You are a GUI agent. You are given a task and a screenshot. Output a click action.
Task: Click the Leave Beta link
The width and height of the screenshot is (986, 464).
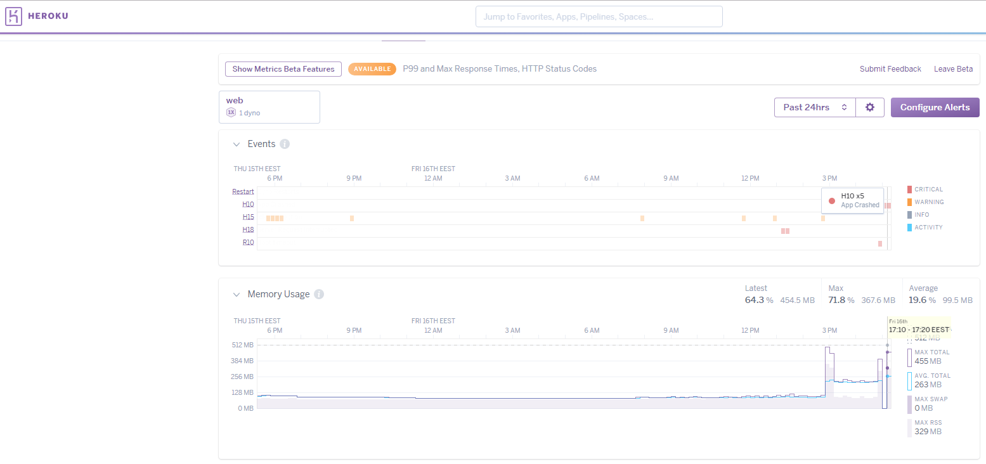coord(953,69)
